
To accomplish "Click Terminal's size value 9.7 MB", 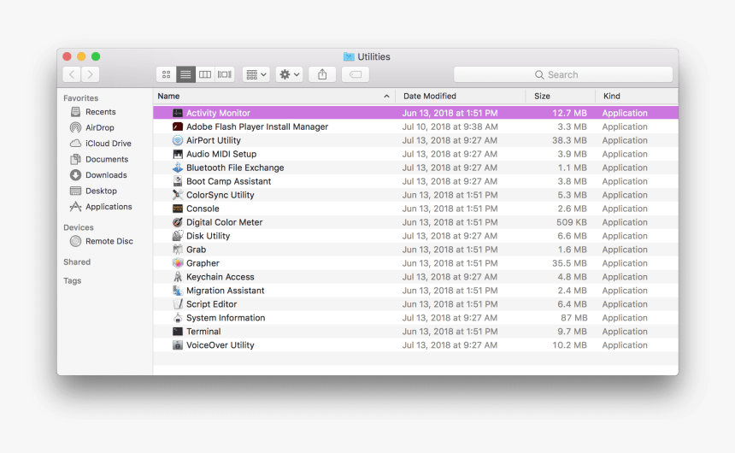I will pos(572,332).
